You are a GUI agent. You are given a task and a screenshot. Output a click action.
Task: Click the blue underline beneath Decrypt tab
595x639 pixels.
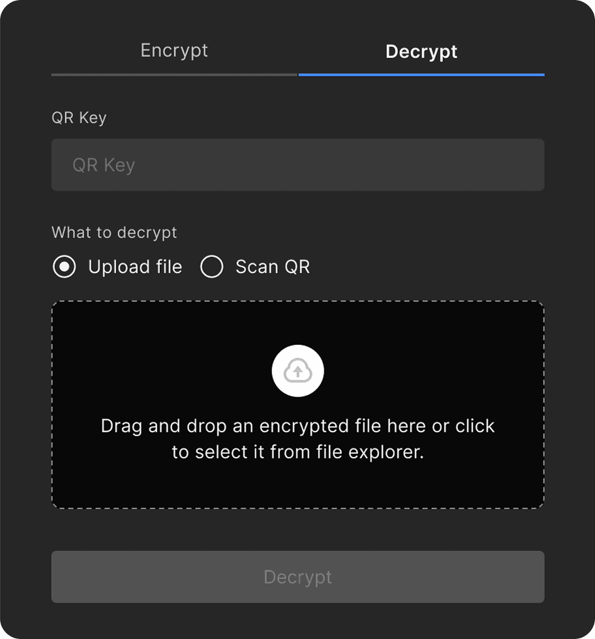tap(421, 75)
